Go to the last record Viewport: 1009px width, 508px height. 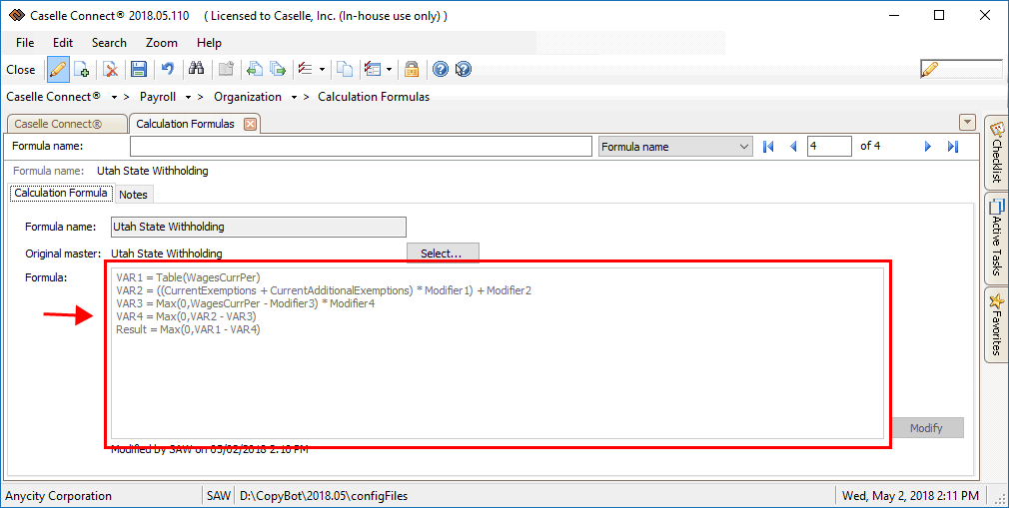953,147
